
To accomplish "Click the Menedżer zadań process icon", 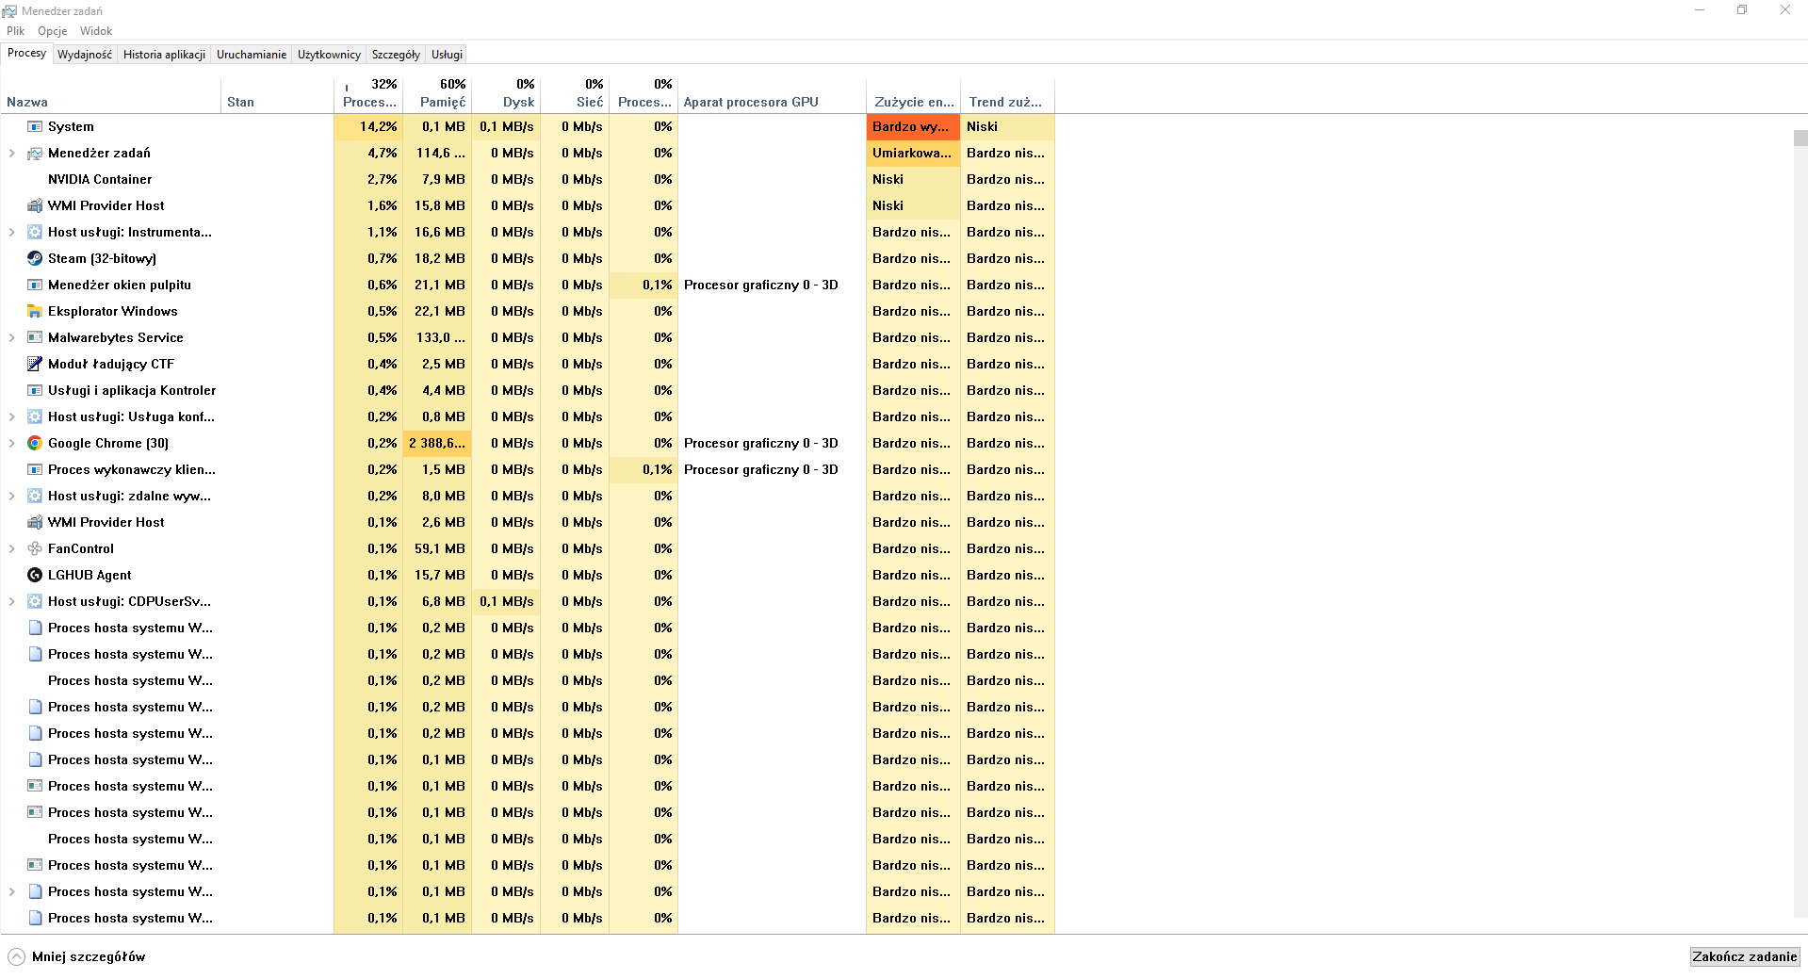I will (35, 153).
